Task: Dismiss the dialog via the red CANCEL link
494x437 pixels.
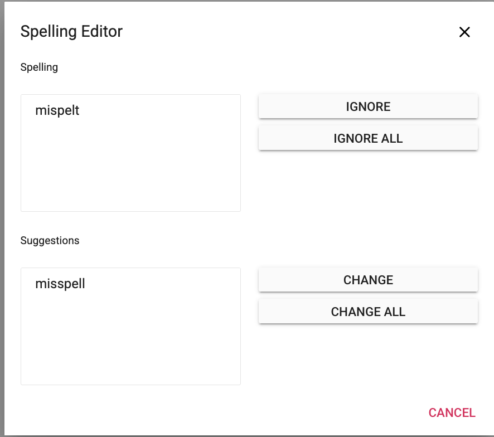Action: (x=452, y=412)
